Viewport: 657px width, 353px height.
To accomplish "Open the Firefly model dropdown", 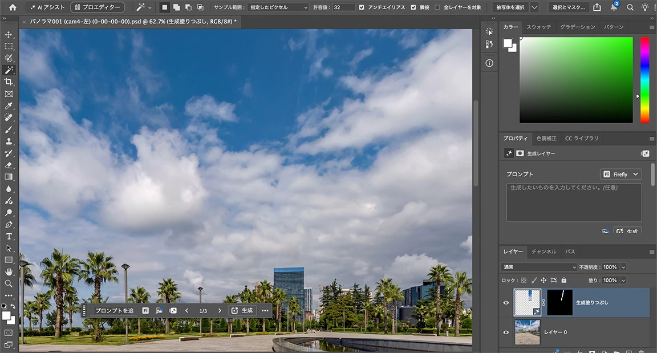I will (620, 174).
